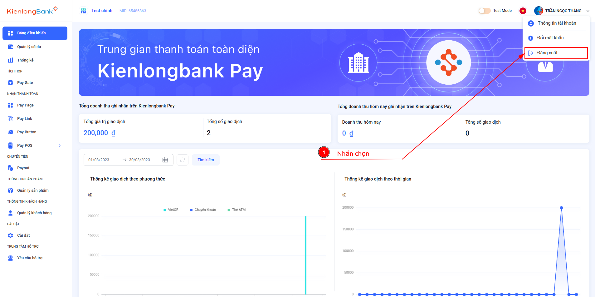Image resolution: width=595 pixels, height=297 pixels.
Task: Open Cài đặt settings in sidebar
Action: (35, 235)
